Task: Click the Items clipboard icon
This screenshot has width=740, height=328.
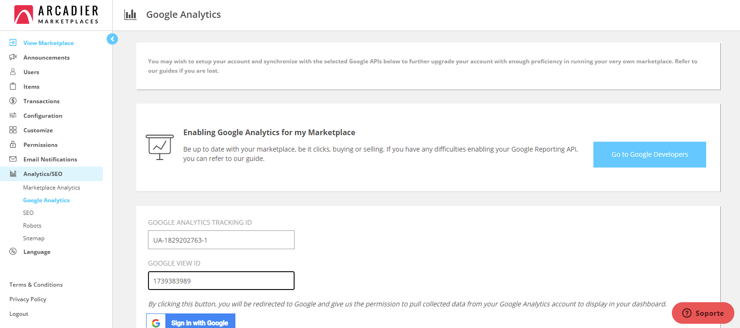Action: [x=13, y=86]
